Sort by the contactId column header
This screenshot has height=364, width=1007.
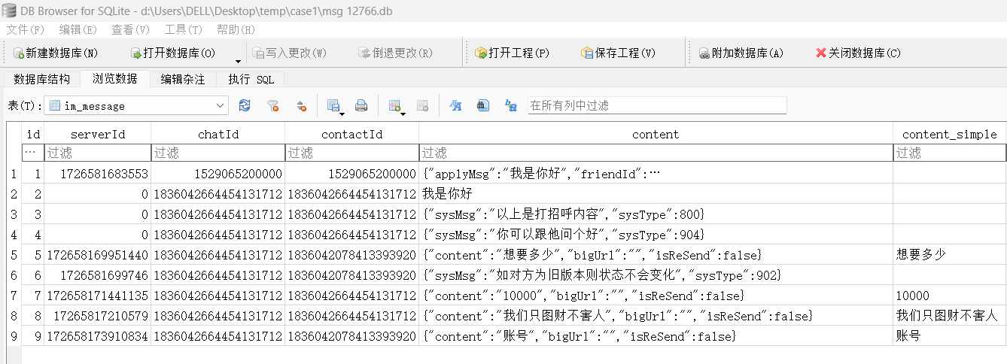352,135
